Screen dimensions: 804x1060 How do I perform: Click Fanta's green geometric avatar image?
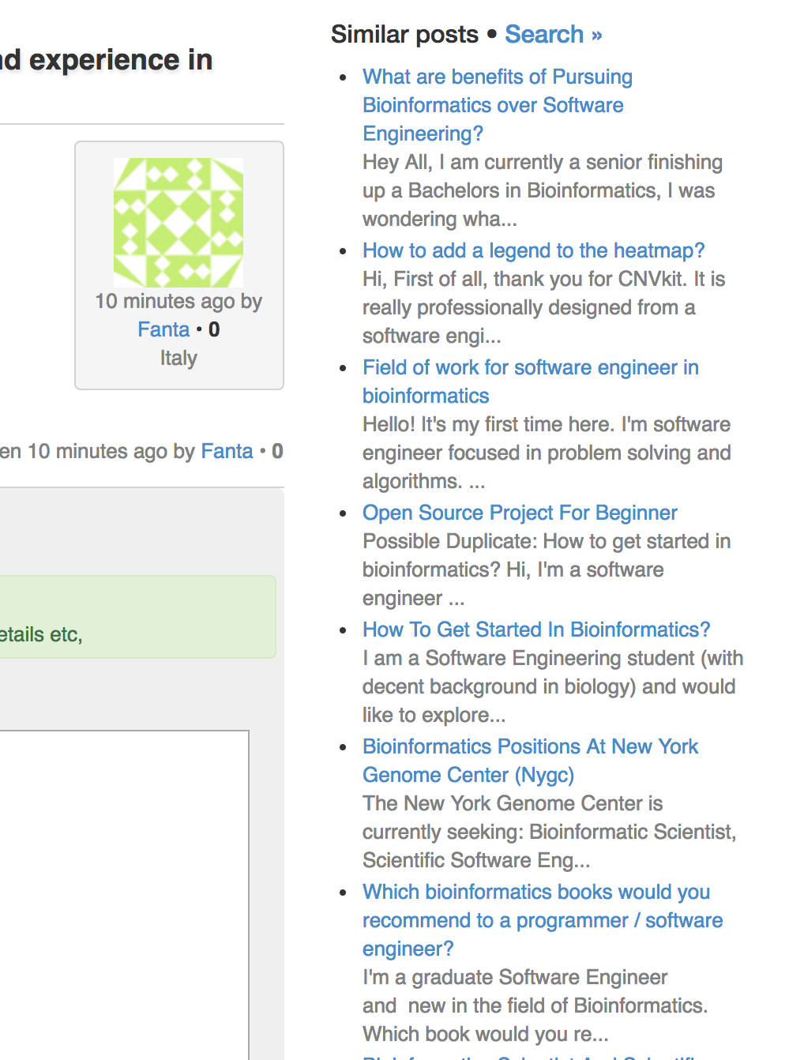point(178,222)
